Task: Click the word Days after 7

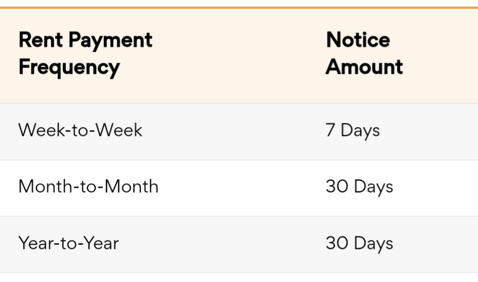Action: (x=360, y=131)
